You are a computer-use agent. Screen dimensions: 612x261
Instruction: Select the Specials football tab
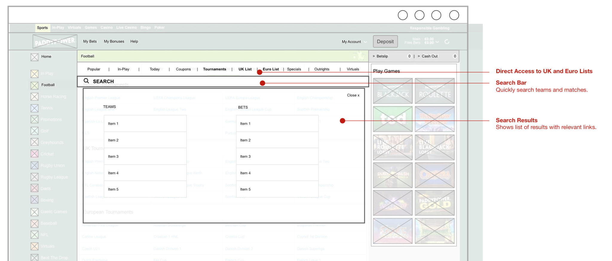tap(294, 69)
